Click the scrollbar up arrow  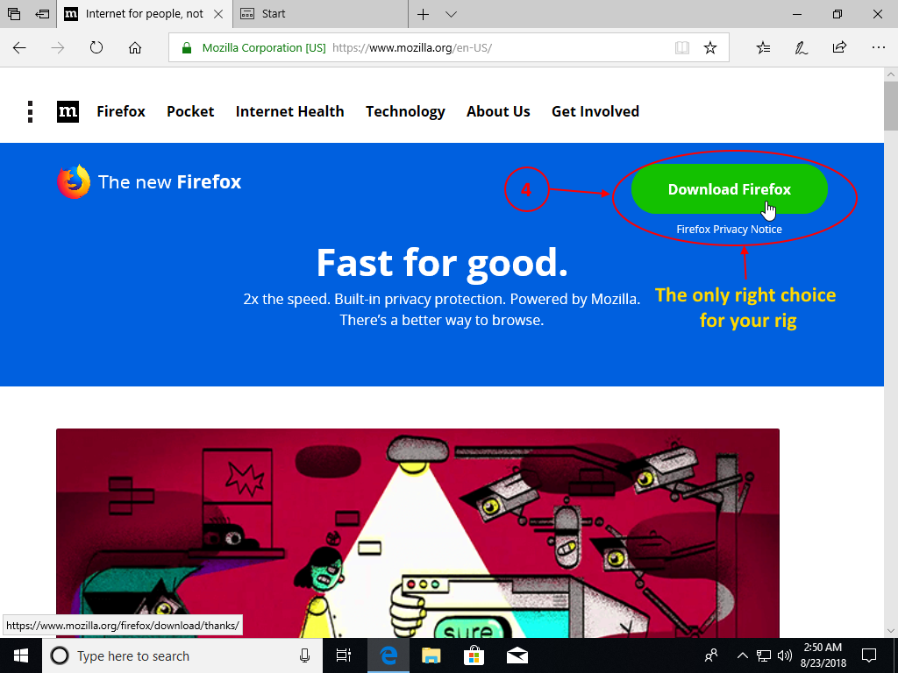(891, 74)
